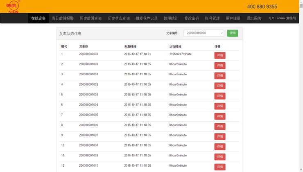View 详情 for forklift 200000001000
Screen dimensions: 303x172
click(220, 66)
